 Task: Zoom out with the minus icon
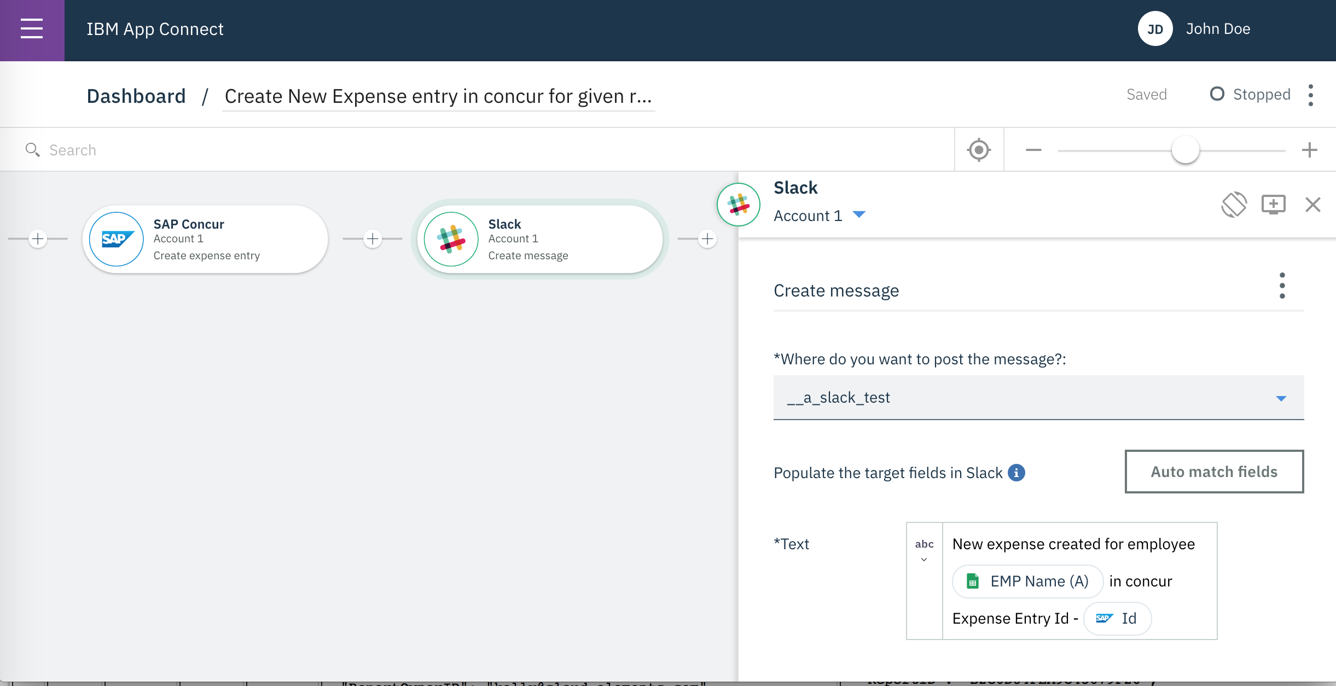pos(1033,150)
